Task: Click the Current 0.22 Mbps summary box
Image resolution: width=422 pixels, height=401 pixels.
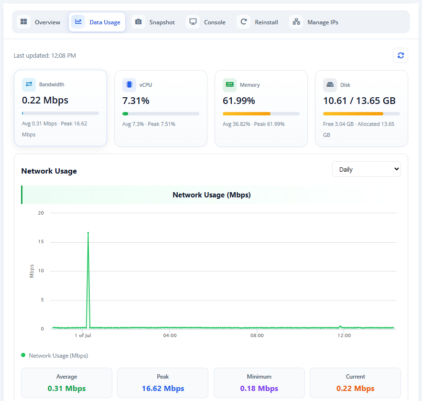Action: [355, 383]
